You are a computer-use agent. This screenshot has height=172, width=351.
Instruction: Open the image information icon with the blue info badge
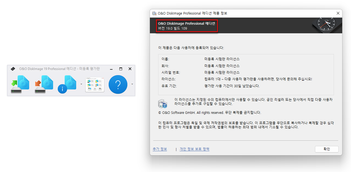pyautogui.click(x=67, y=84)
